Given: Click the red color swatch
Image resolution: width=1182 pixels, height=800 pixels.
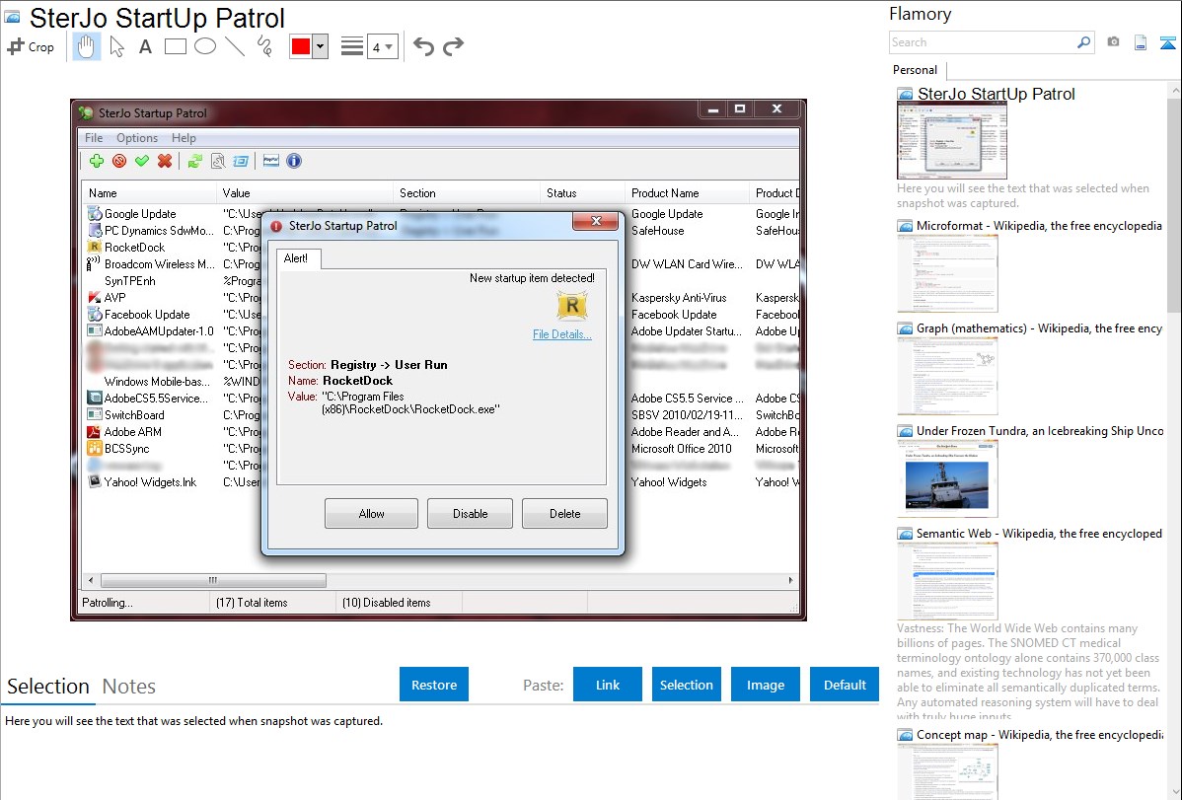Looking at the screenshot, I should [301, 46].
